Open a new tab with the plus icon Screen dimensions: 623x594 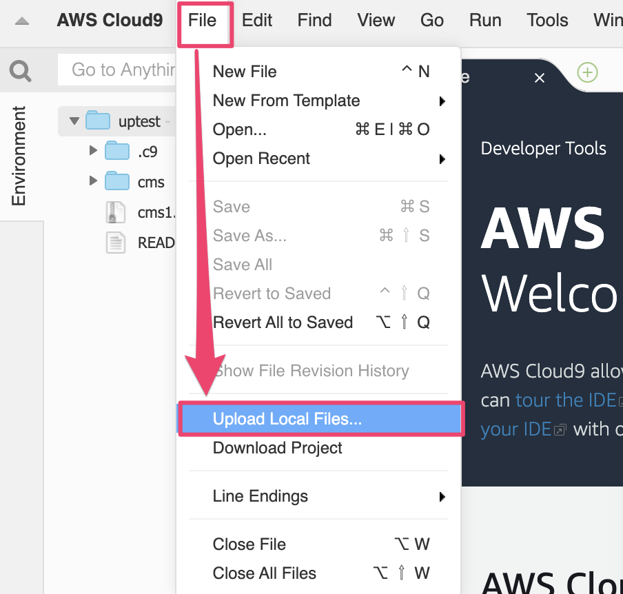587,73
